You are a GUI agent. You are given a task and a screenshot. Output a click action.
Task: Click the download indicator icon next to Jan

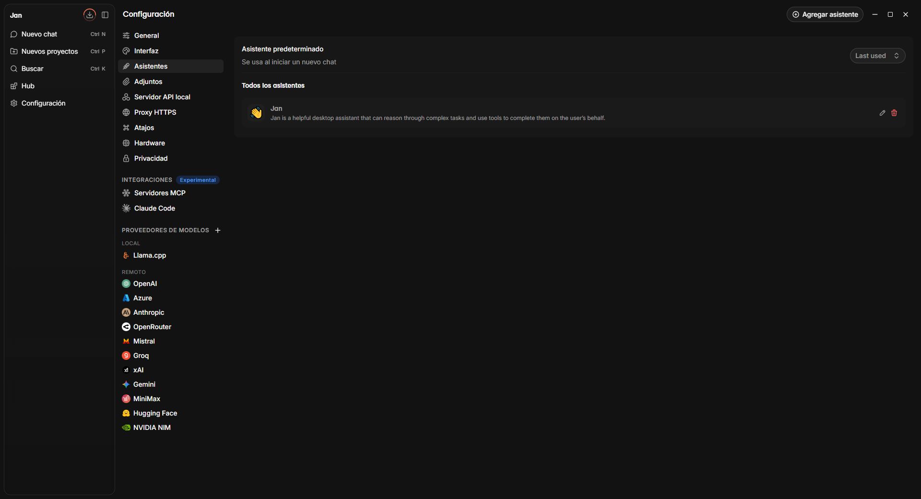[90, 15]
